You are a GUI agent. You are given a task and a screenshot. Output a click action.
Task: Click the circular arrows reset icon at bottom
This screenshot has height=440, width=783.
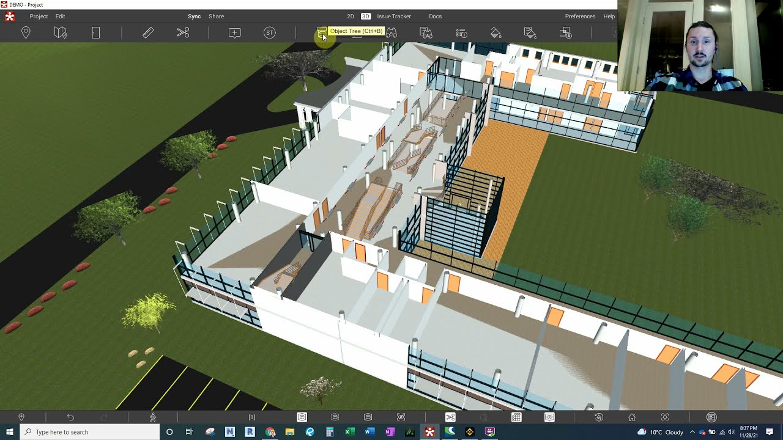tap(599, 417)
